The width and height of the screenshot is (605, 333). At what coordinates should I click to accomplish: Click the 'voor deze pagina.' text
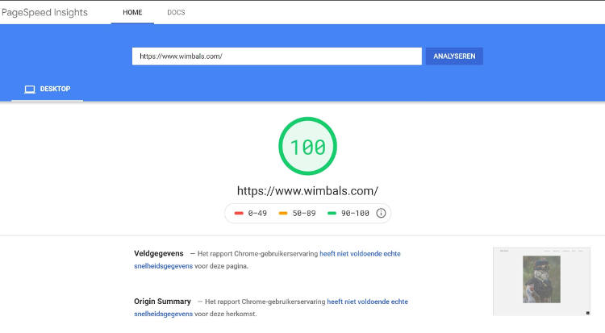[221, 266]
